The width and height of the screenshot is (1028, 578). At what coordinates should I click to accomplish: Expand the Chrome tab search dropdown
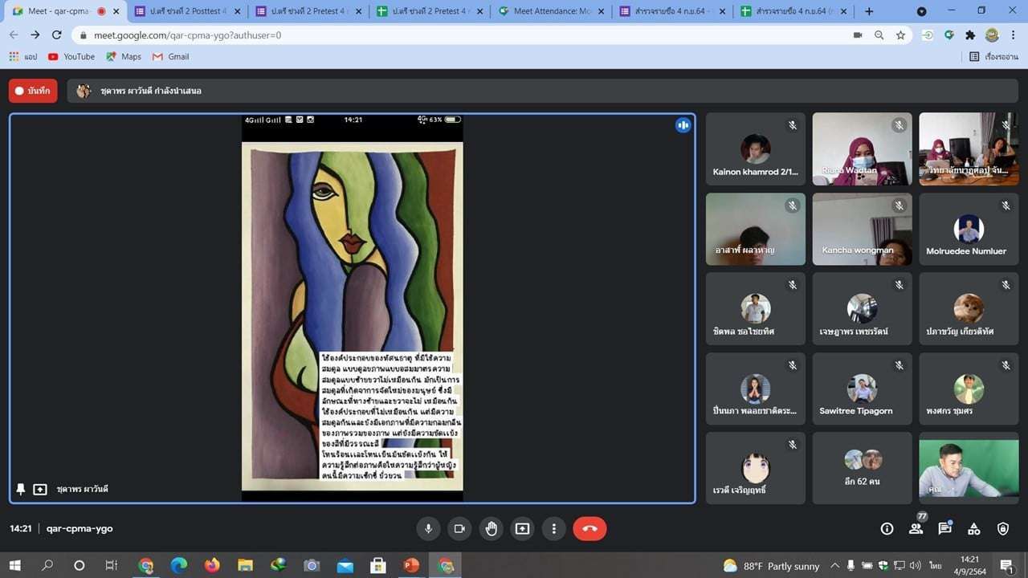921,11
